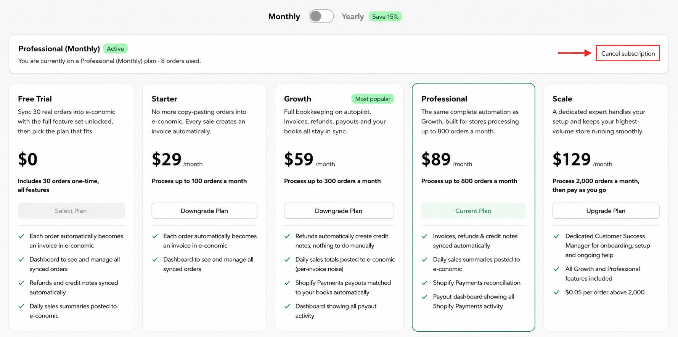Click checkmark beside Dedicated Customer Success Manager
The width and height of the screenshot is (678, 337).
(x=557, y=236)
